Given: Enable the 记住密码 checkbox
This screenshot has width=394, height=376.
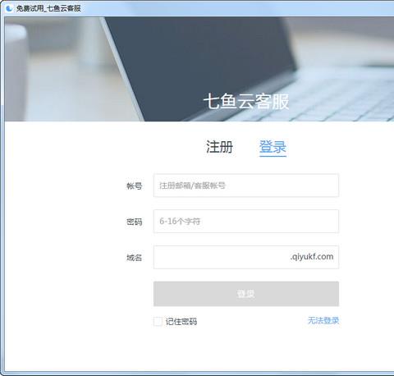Looking at the screenshot, I should (x=158, y=321).
